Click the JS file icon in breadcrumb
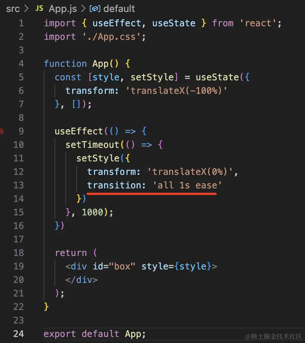Viewport: 305px width, 343px height. point(39,9)
